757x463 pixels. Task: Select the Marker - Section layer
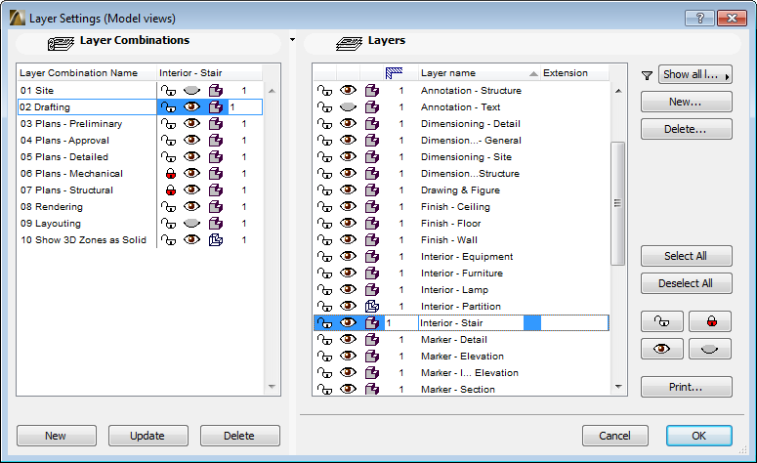tap(458, 390)
